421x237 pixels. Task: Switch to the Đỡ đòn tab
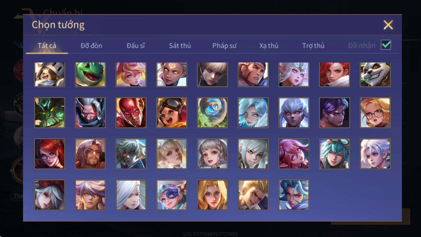click(91, 46)
